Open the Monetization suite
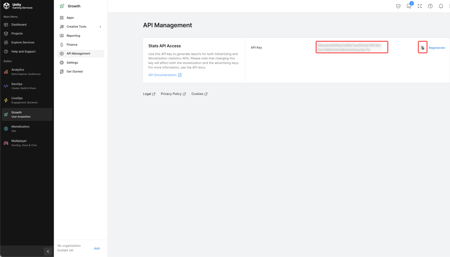The height and width of the screenshot is (257, 450). click(x=27, y=128)
